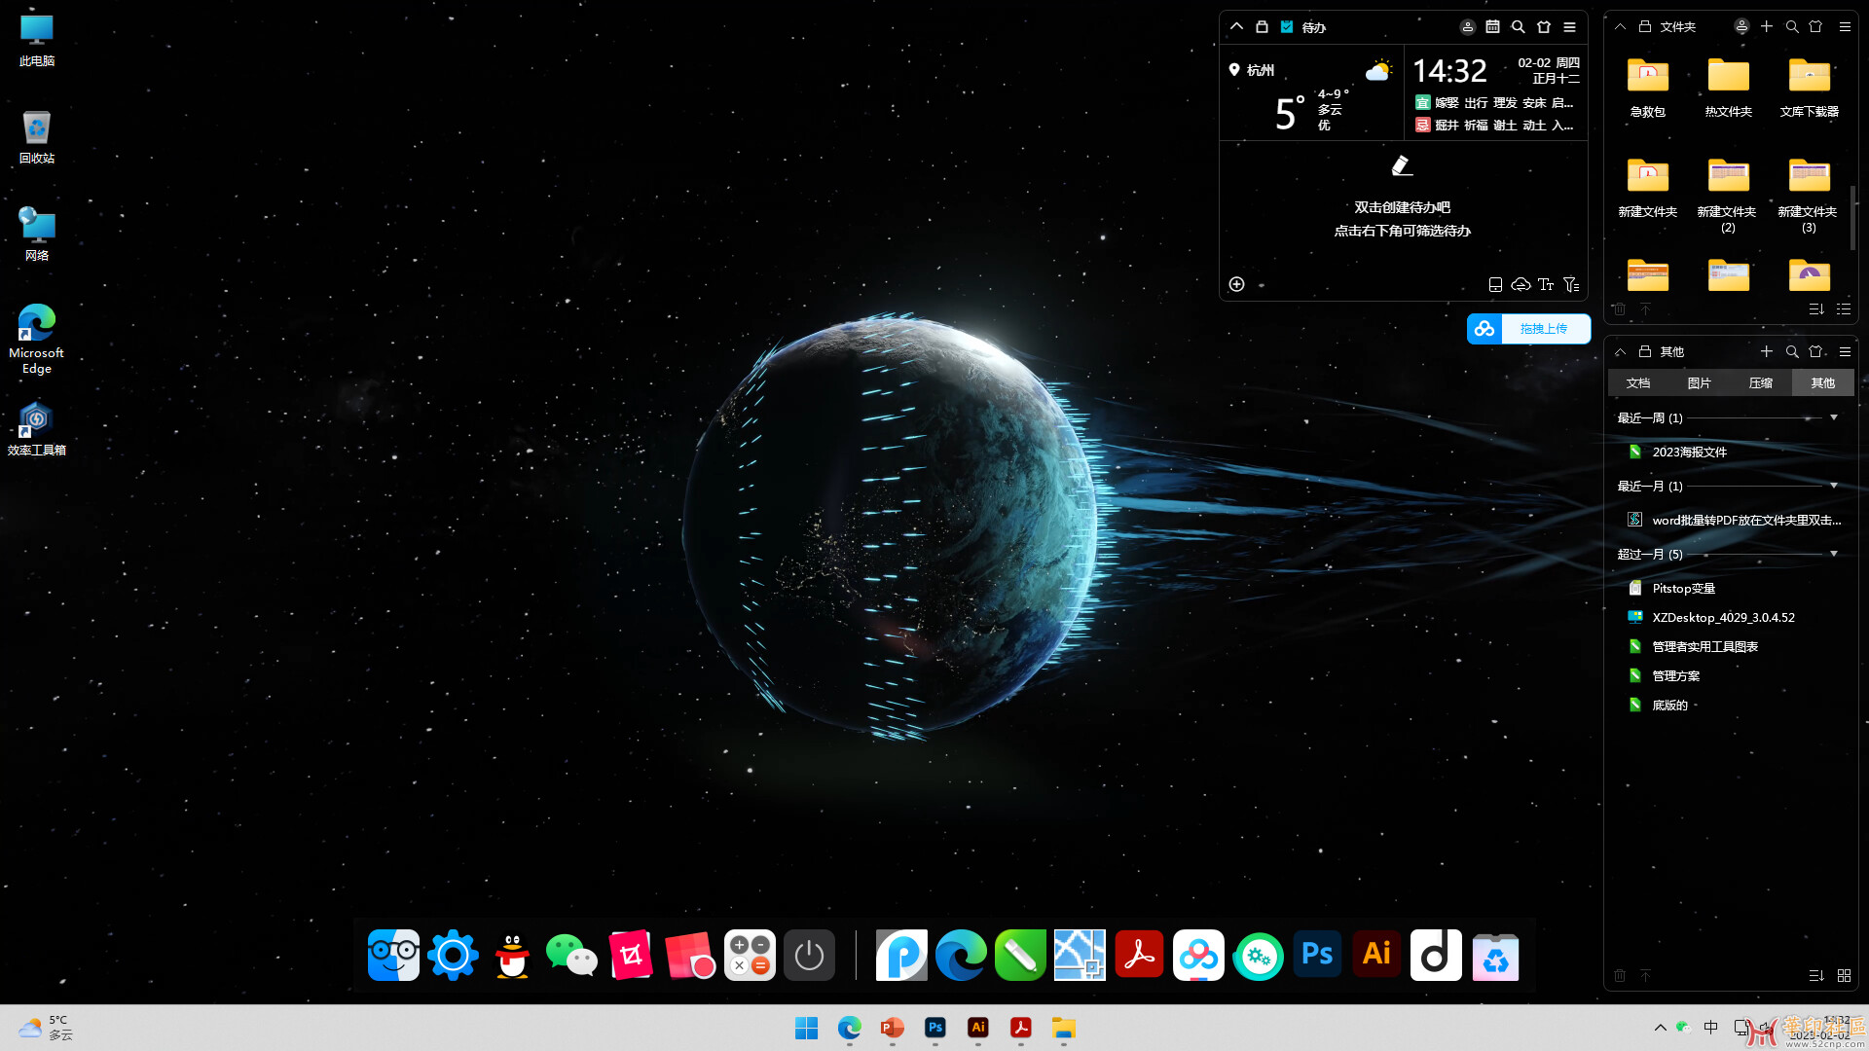
Task: Collapse the 待办 widget with the chevron
Action: (x=1236, y=26)
